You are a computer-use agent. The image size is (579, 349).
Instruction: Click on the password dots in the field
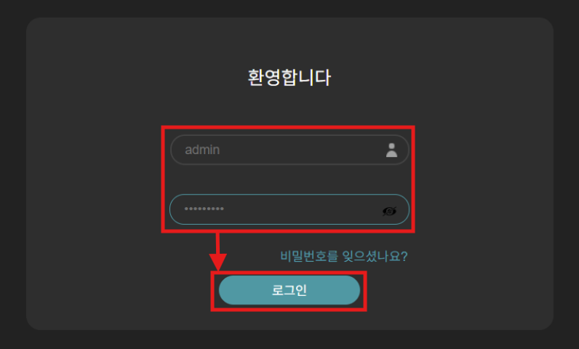tap(204, 209)
